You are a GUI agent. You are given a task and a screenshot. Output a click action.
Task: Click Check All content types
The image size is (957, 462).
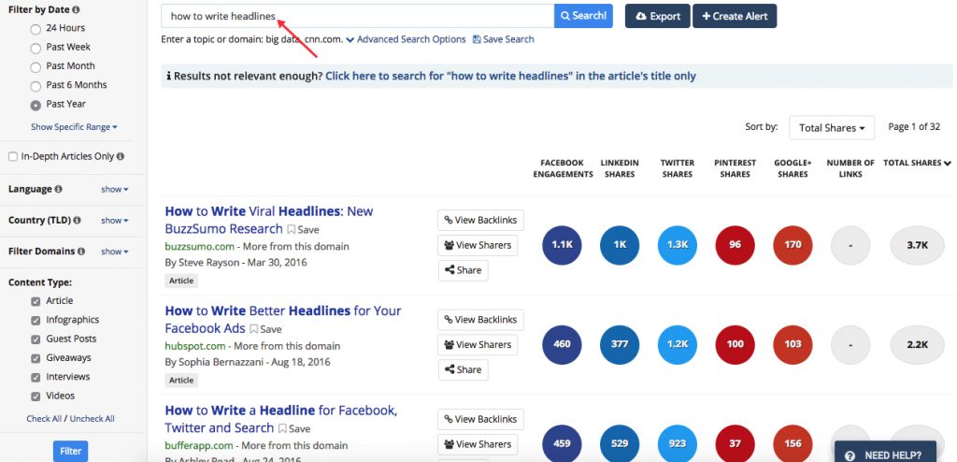44,419
